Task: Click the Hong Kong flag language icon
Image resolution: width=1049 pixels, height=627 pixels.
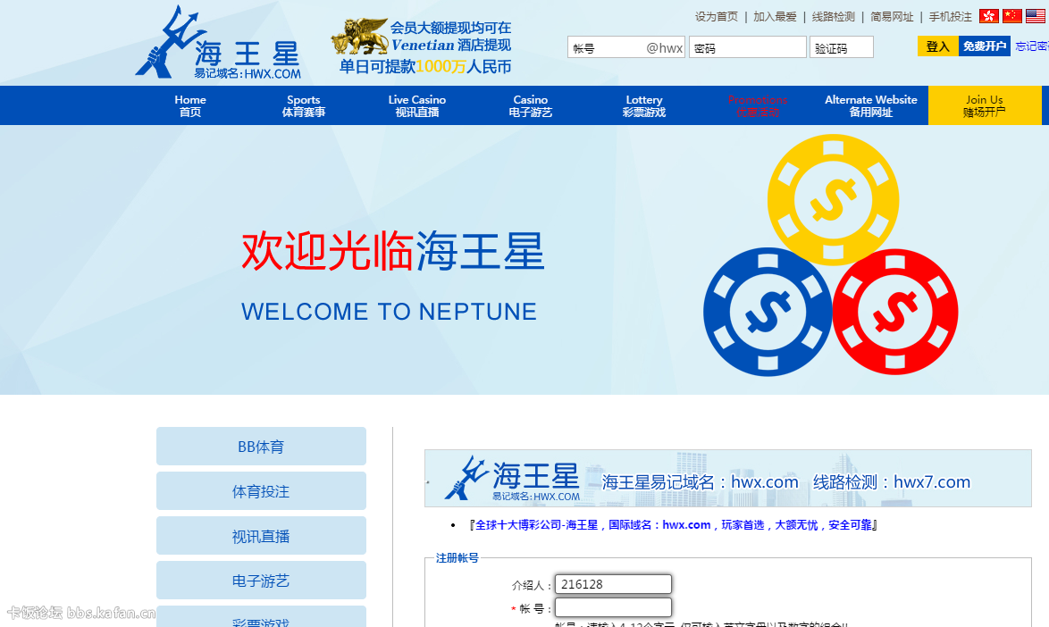Action: [x=988, y=16]
